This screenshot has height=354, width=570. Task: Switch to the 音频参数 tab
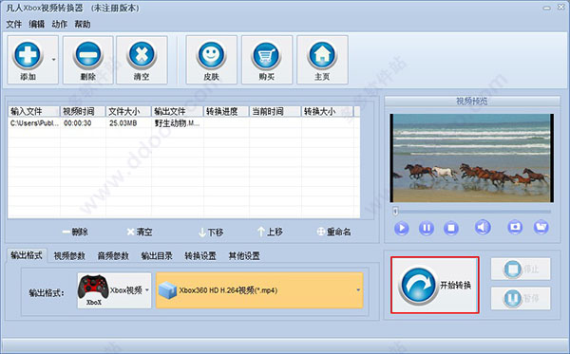113,256
